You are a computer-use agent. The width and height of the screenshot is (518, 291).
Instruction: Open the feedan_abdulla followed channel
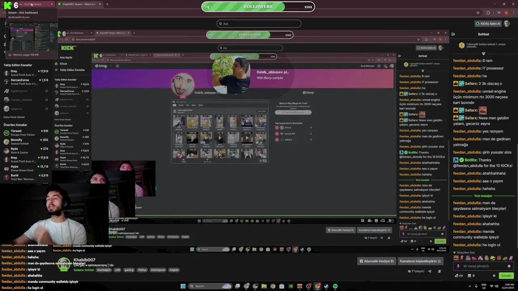26,100
